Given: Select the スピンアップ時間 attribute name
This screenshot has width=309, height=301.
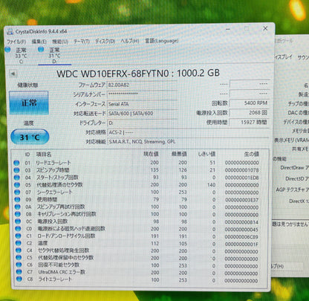Looking at the screenshot, I should 53,170.
